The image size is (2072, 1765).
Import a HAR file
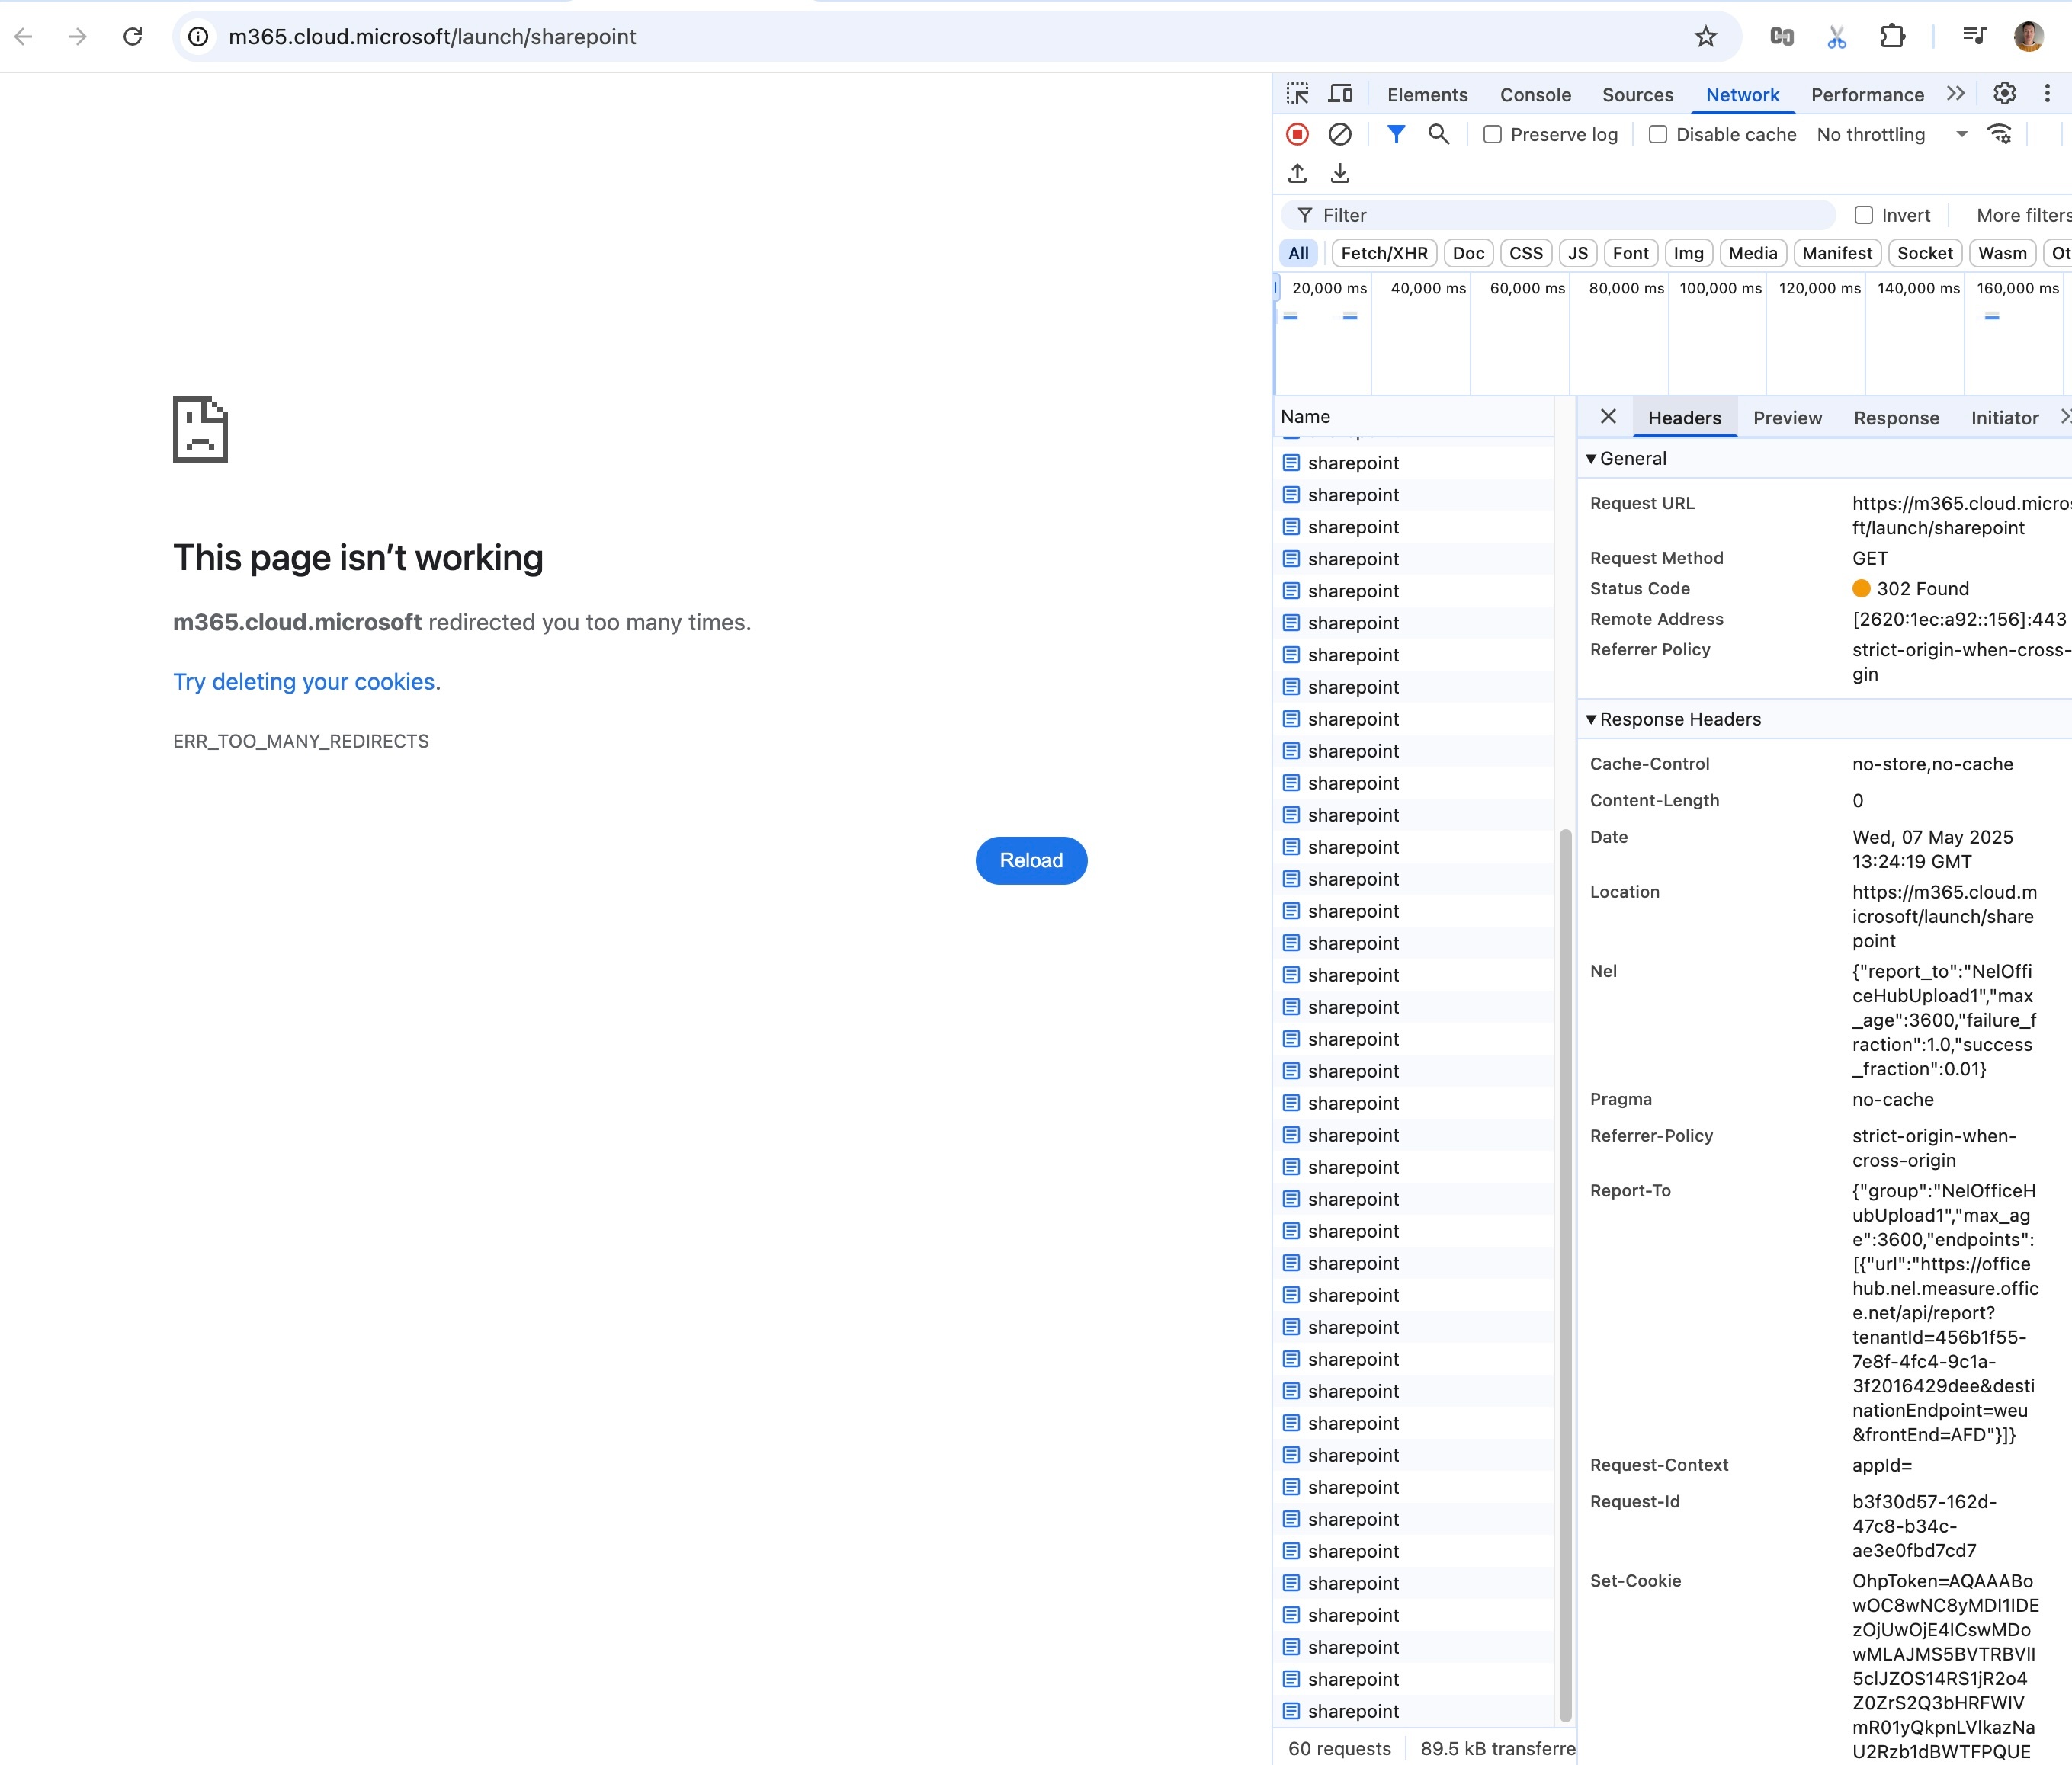coord(1297,173)
